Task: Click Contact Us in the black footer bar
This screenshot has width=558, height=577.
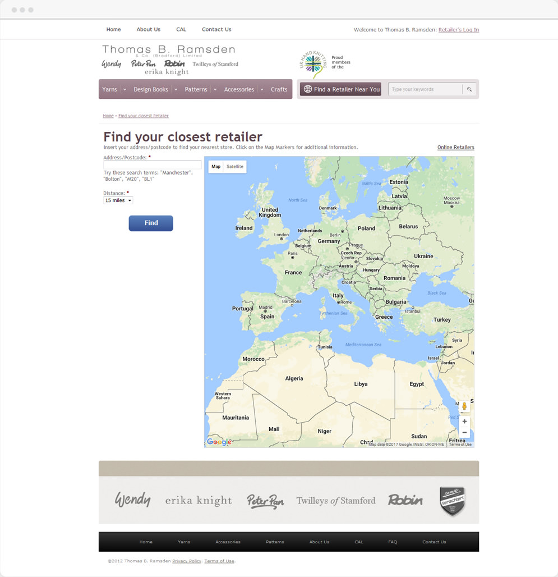Action: click(x=434, y=542)
